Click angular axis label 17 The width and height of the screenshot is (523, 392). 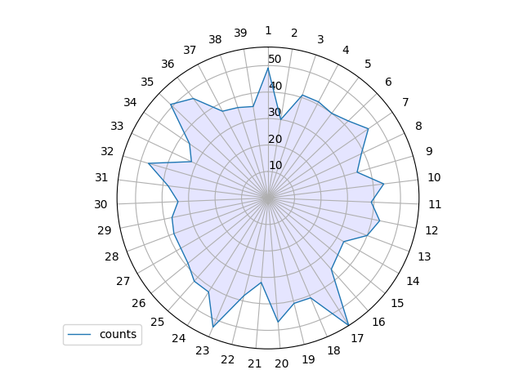[x=357, y=339]
